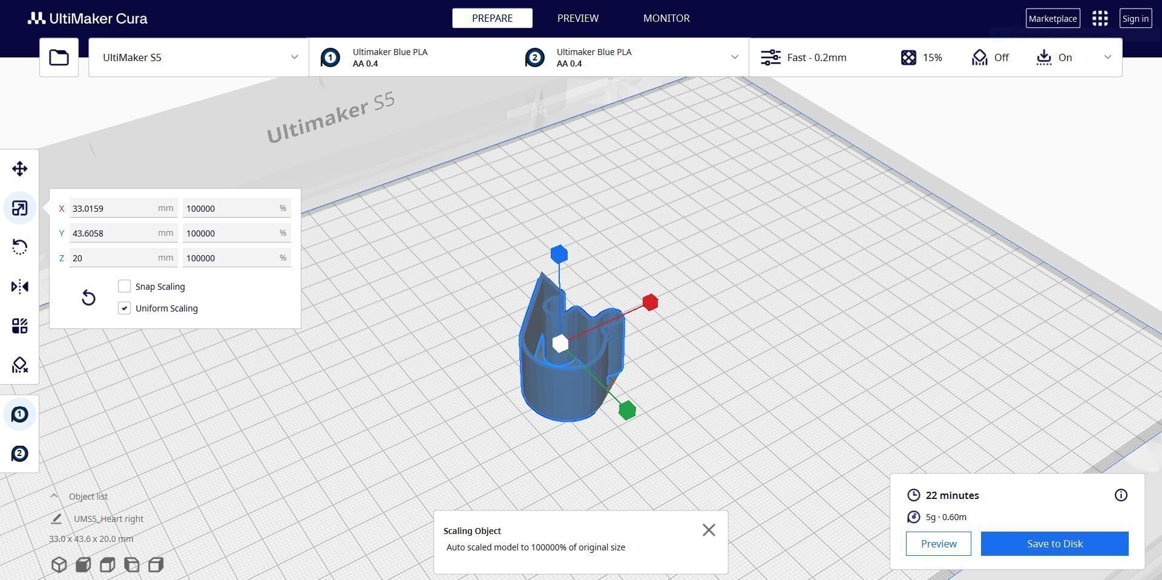Switch to right side view cube
Image resolution: width=1162 pixels, height=580 pixels.
tap(156, 565)
